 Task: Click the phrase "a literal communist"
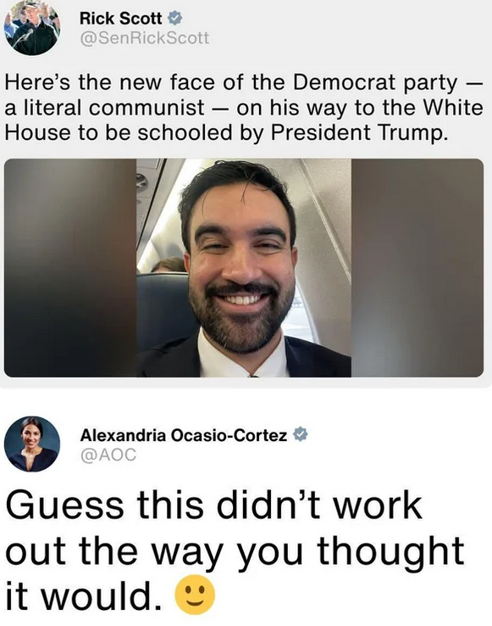pos(104,108)
